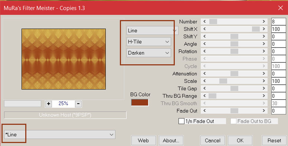Click the BG Color swatch
Image resolution: width=288 pixels, height=146 pixels.
point(140,103)
